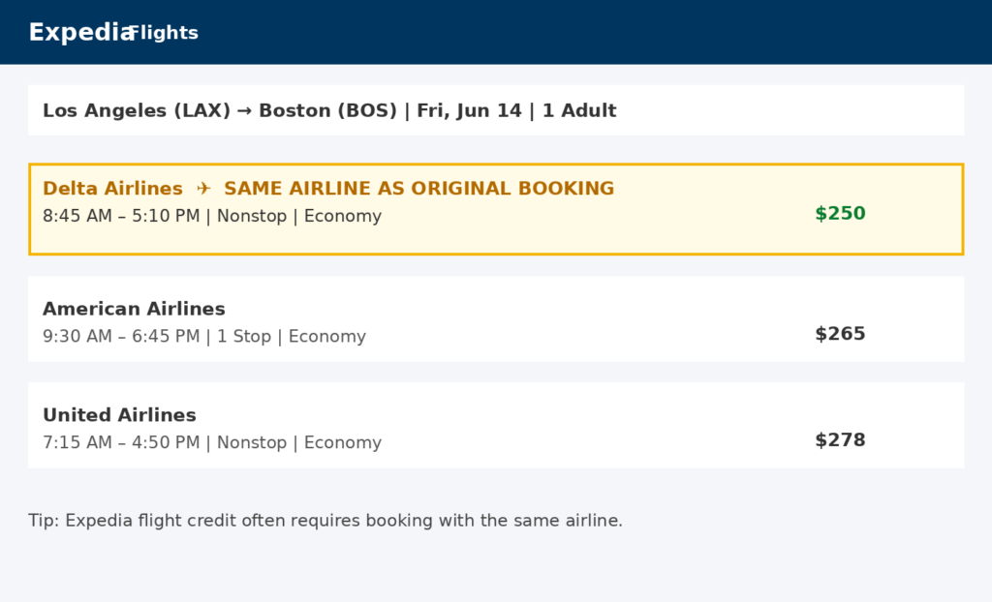992x602 pixels.
Task: Click the United Airlines name
Action: tap(118, 414)
